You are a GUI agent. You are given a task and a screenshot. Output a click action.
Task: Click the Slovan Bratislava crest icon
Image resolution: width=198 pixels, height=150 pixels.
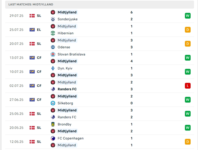tap(53, 54)
